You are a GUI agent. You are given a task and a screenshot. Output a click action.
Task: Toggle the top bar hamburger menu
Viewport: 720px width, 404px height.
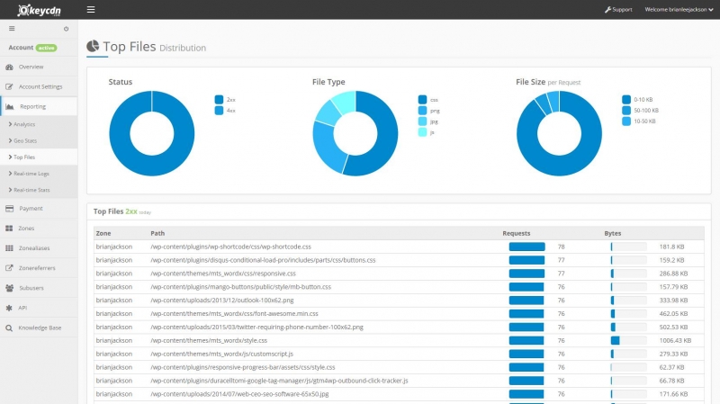pyautogui.click(x=91, y=10)
